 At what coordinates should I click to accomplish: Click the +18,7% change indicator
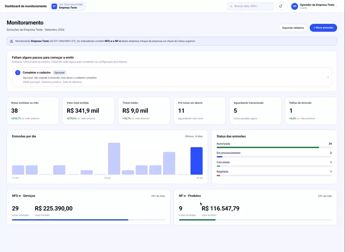tap(127, 118)
